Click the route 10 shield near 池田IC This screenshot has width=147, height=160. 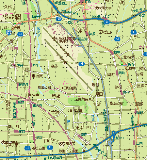pos(59,19)
